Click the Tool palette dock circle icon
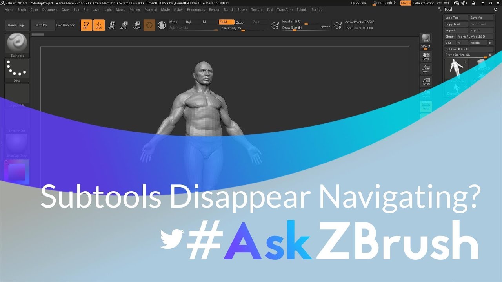The width and height of the screenshot is (502, 282). (x=495, y=9)
